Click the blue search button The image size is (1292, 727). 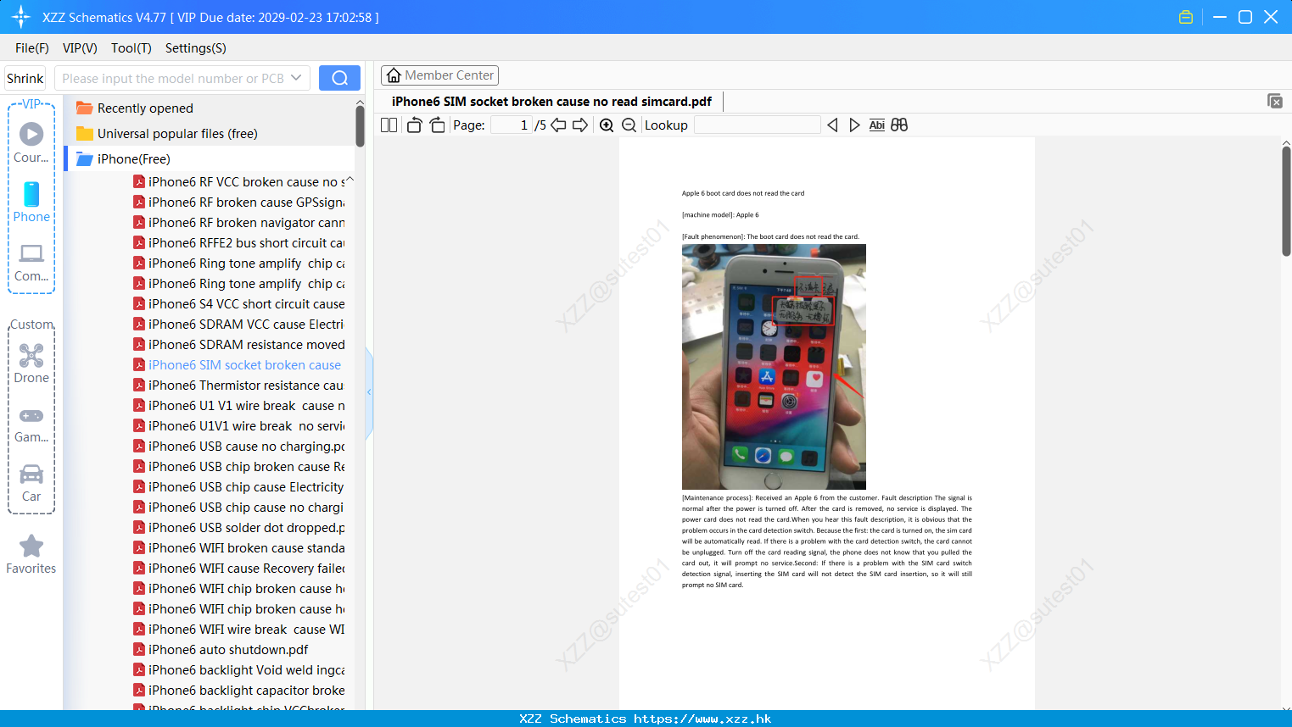(x=339, y=78)
